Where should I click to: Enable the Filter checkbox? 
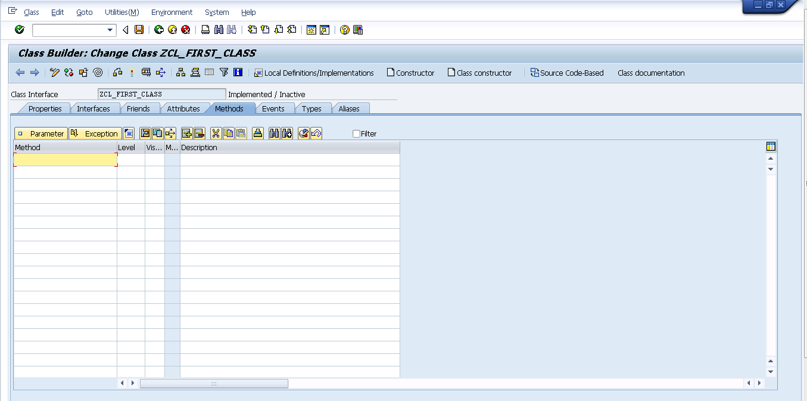coord(356,133)
